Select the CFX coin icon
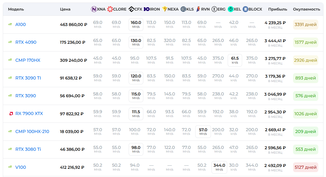This screenshot has width=326, height=177. pyautogui.click(x=131, y=9)
